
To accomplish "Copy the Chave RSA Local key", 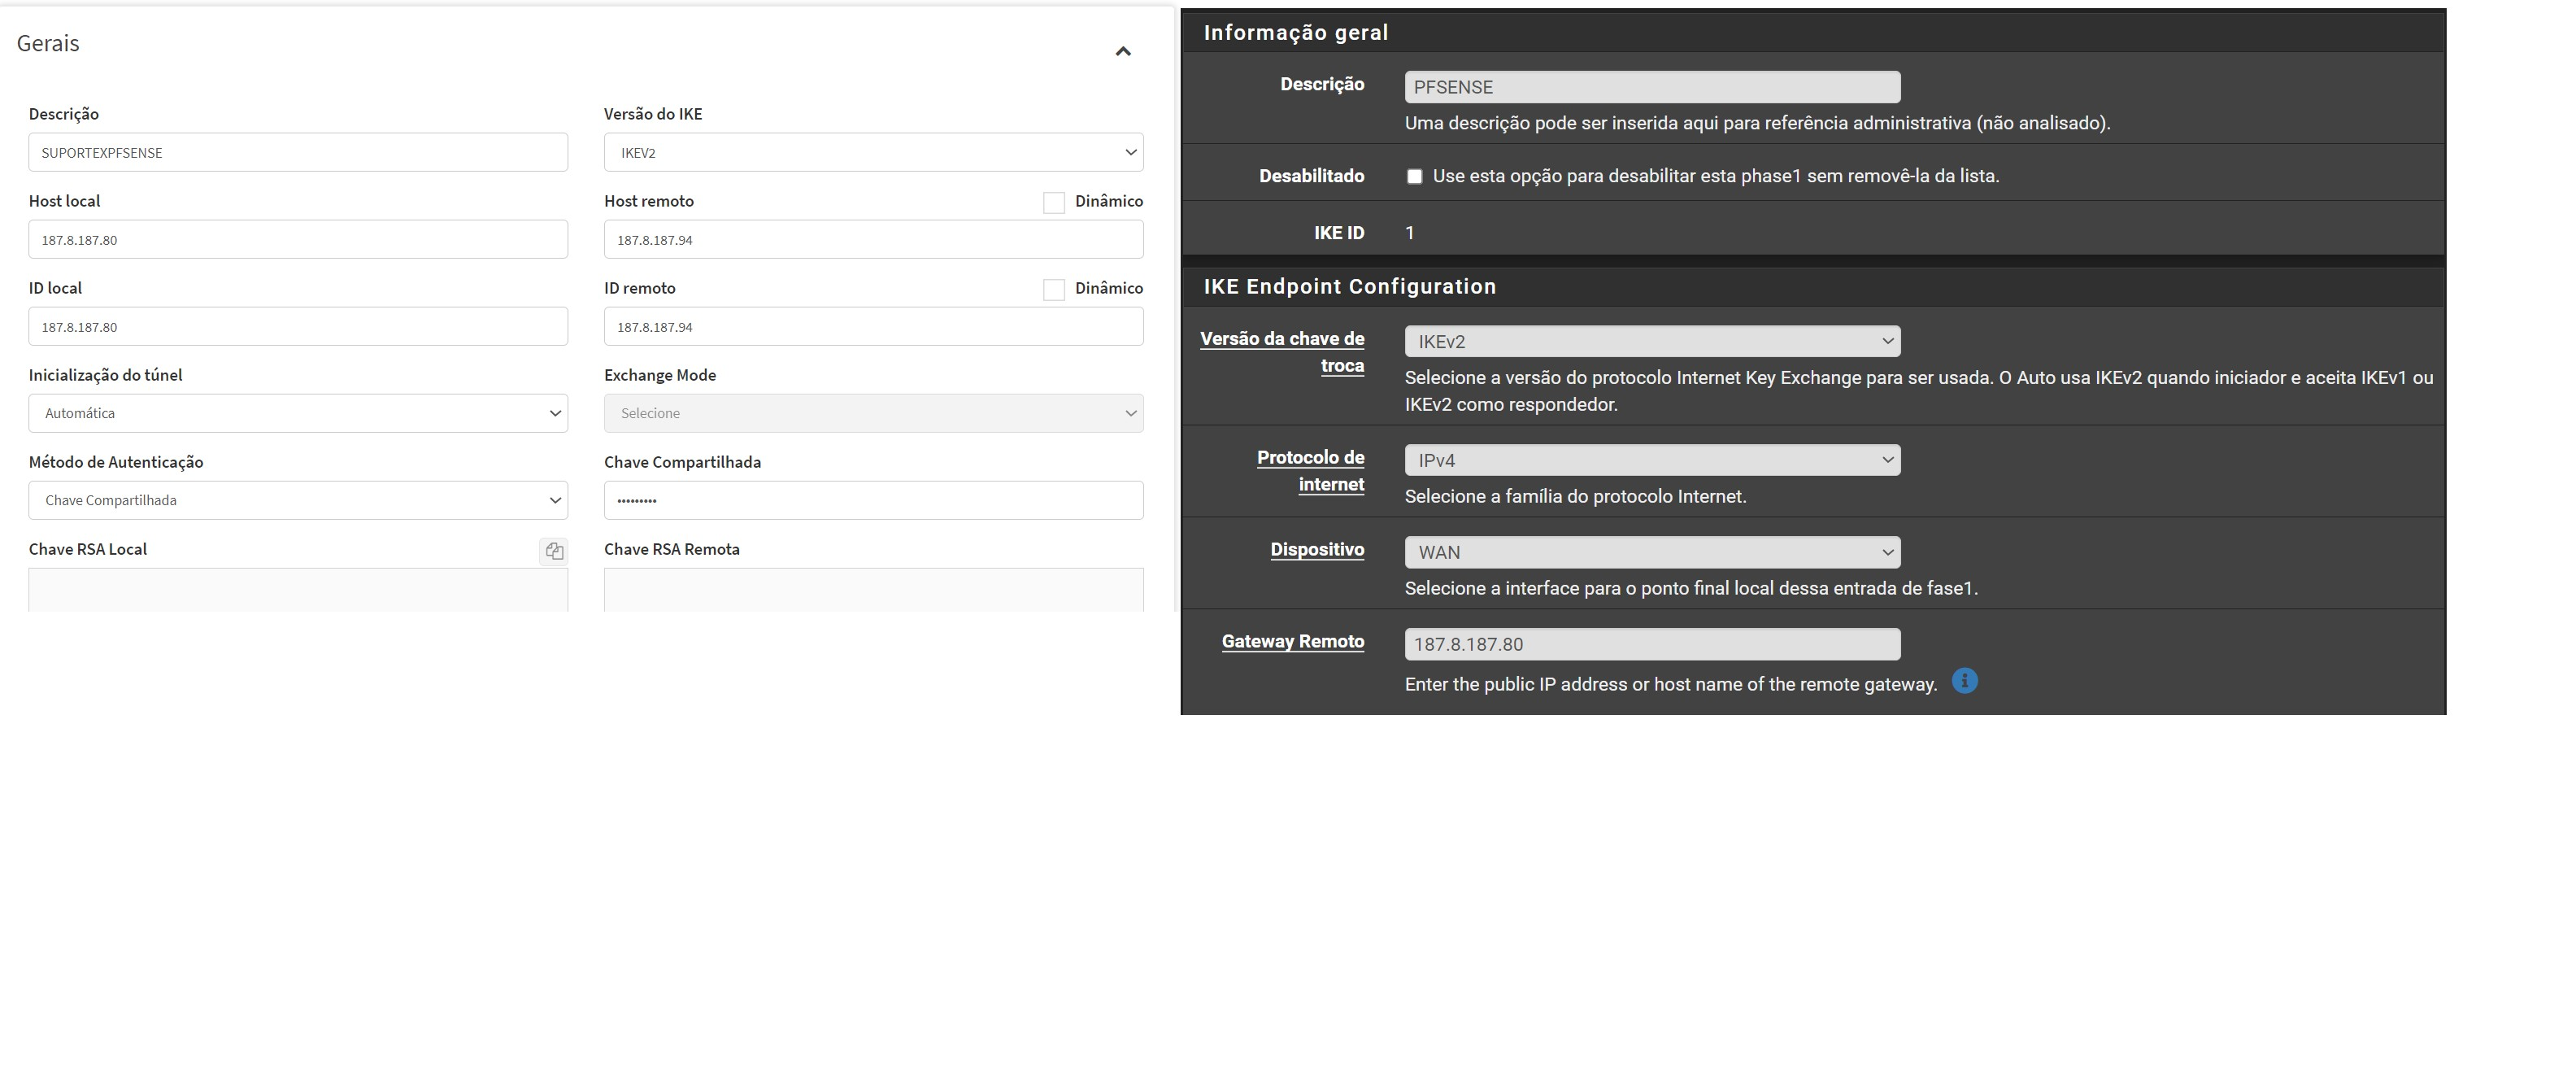I will pyautogui.click(x=554, y=551).
